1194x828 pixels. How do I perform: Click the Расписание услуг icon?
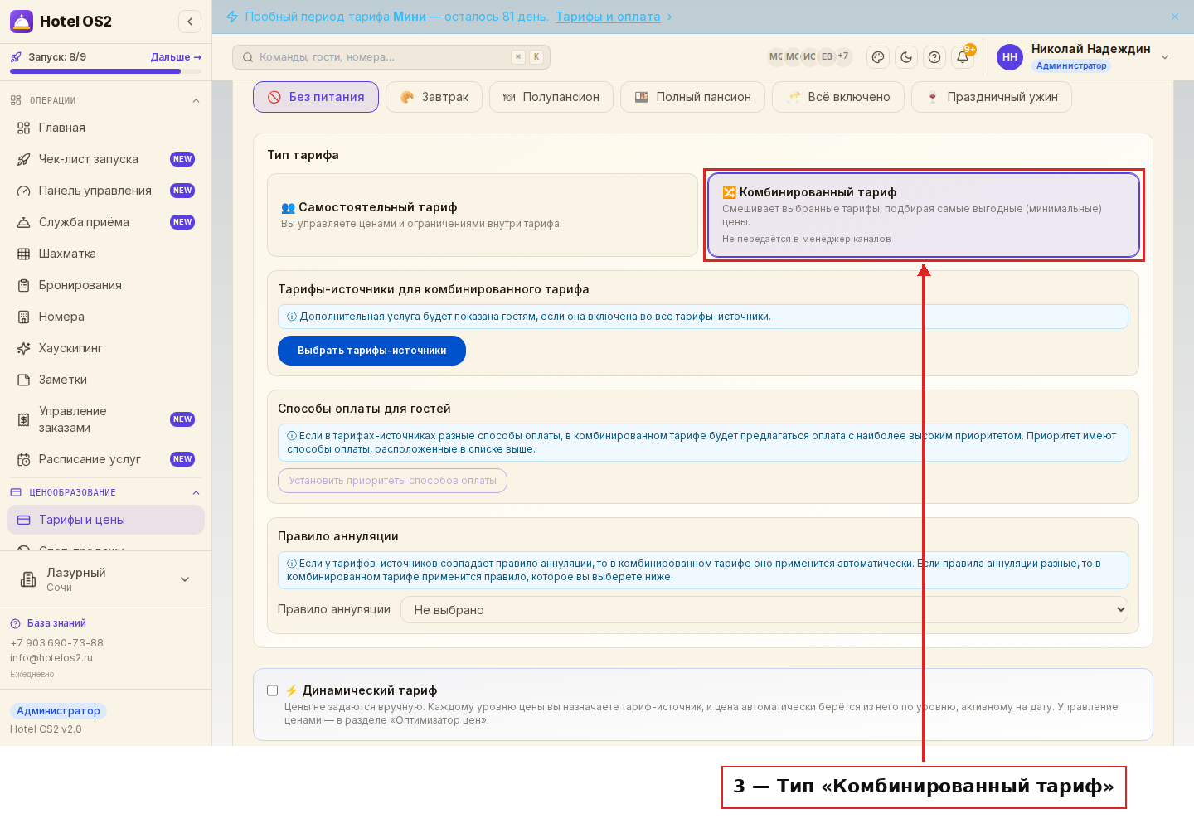point(23,459)
